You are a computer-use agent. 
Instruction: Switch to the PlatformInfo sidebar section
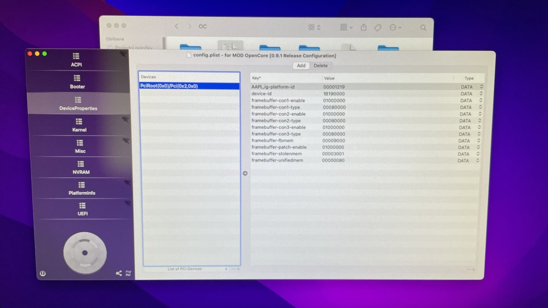82,188
